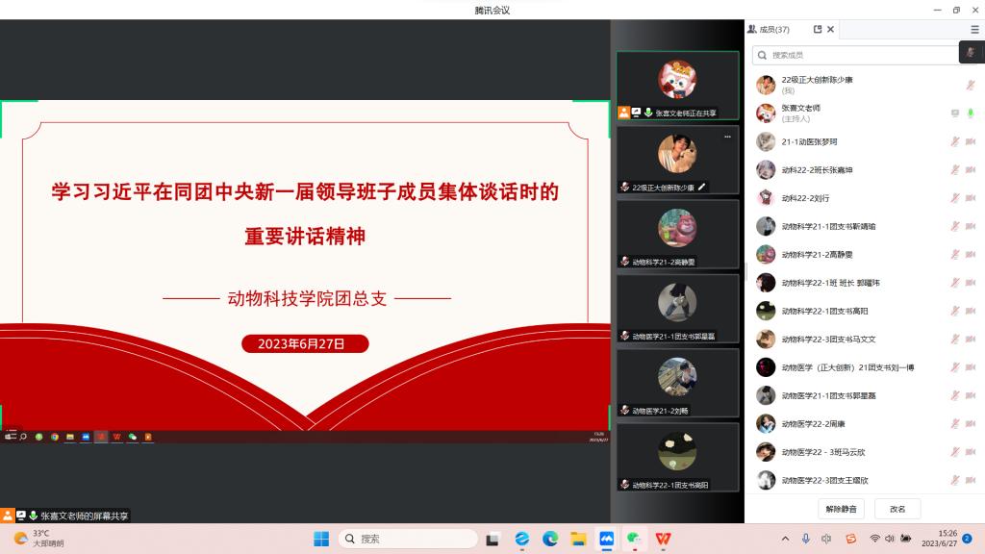Open WeChat from the taskbar

point(635,539)
